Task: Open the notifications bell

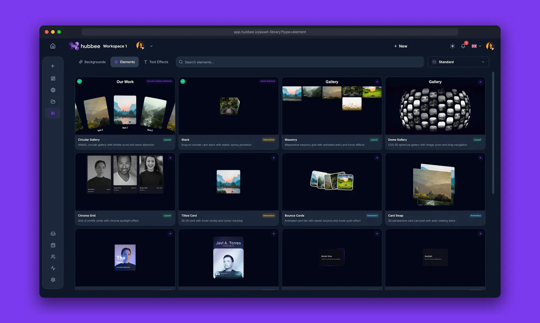Action: coord(463,46)
